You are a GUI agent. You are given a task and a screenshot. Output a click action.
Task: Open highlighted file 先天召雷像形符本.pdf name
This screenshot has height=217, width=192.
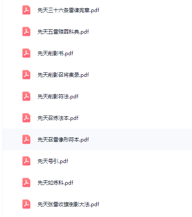63,140
